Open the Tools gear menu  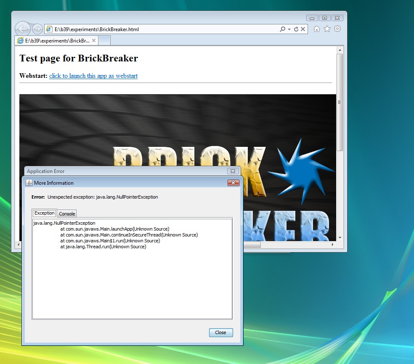(x=337, y=29)
